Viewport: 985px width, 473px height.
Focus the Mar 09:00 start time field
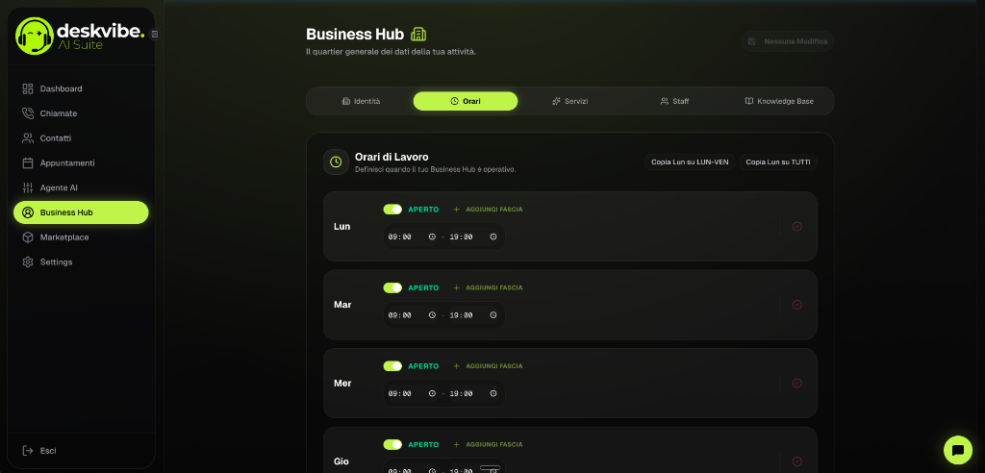click(x=412, y=315)
